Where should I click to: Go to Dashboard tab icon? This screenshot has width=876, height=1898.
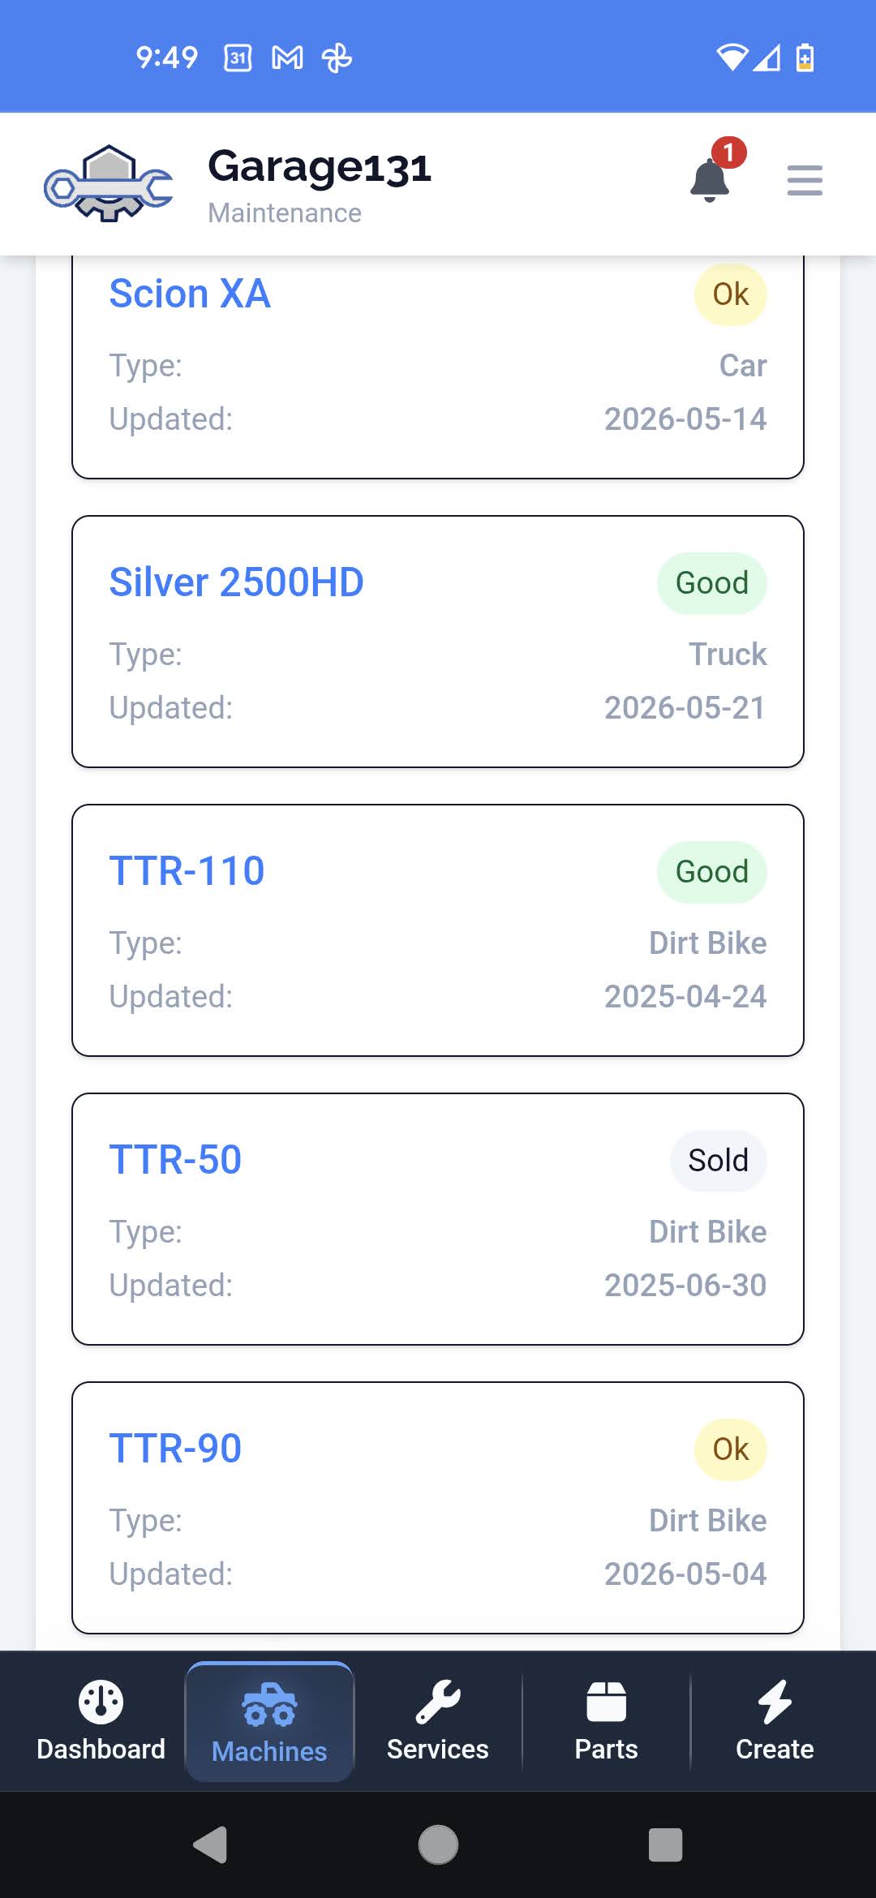pyautogui.click(x=101, y=1701)
